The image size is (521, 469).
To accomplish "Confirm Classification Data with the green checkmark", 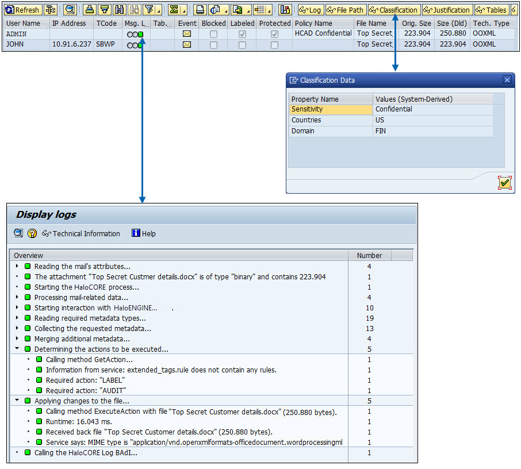I will pos(505,183).
